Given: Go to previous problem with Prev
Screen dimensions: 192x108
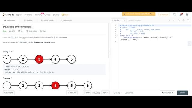Looking at the screenshot, I should click(x=87, y=93).
